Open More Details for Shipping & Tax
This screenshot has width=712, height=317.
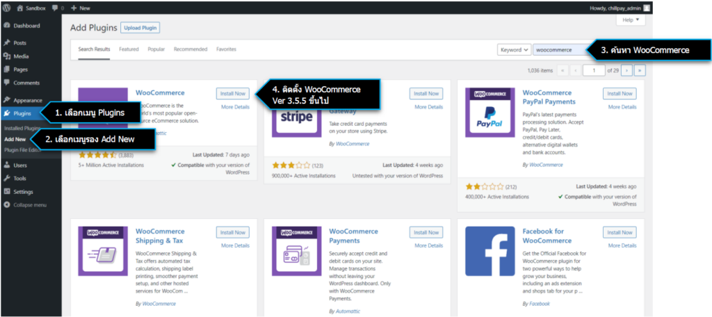point(235,245)
